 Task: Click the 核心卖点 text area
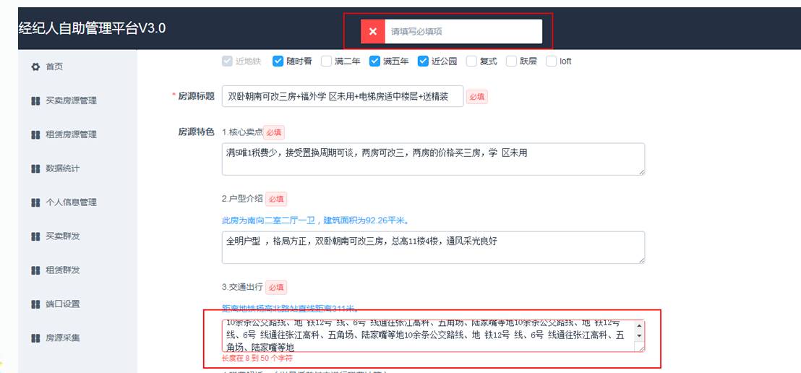click(x=432, y=158)
